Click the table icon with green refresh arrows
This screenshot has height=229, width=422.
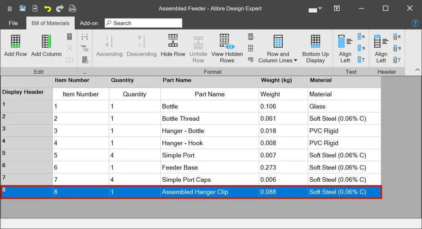pyautogui.click(x=85, y=60)
